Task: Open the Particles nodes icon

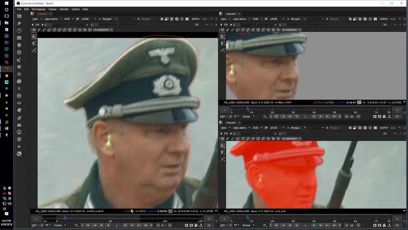Action: pyautogui.click(x=19, y=88)
